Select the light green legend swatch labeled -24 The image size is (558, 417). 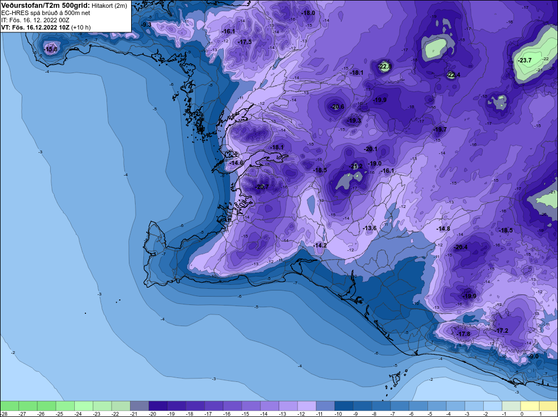pyautogui.click(x=84, y=406)
